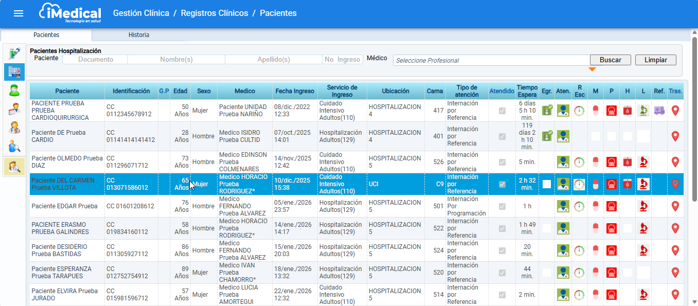Open the risk gauge icon for Paciente EDGAR
Image resolution: width=698 pixels, height=306 pixels.
580,206
